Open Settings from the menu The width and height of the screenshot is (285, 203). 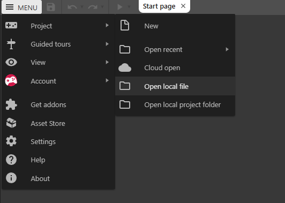(58, 141)
